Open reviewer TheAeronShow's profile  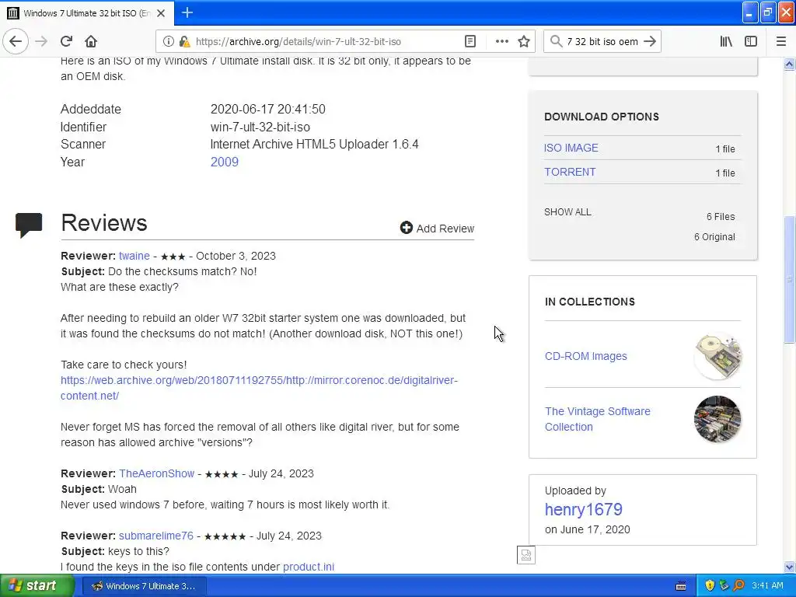(157, 473)
